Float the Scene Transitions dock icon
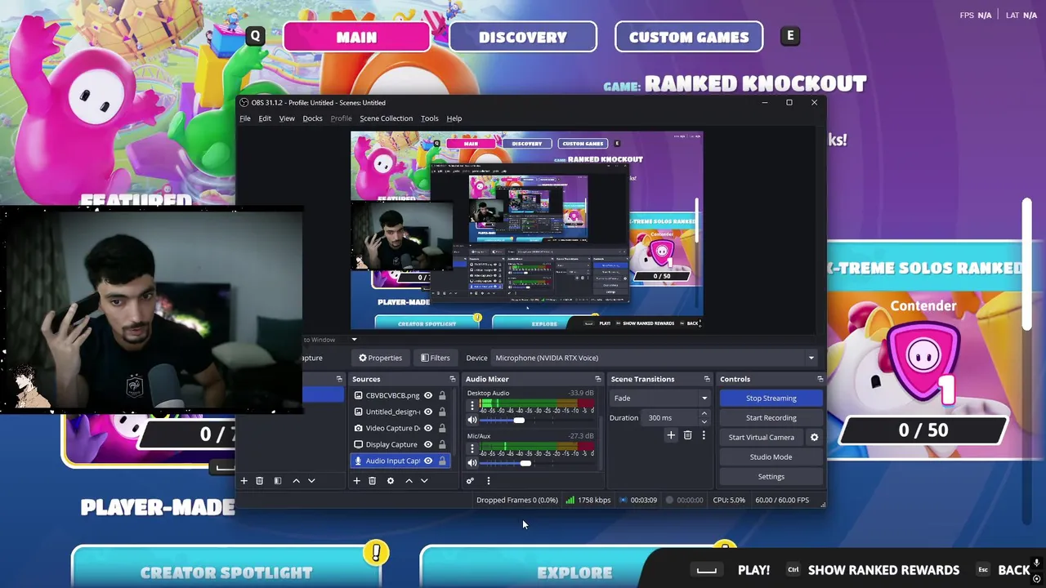Image resolution: width=1046 pixels, height=588 pixels. [707, 379]
